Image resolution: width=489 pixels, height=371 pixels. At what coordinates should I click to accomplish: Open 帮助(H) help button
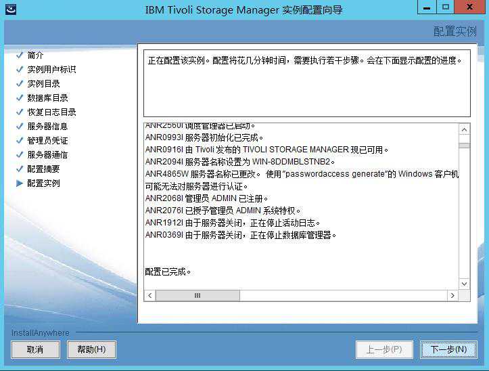tap(91, 349)
